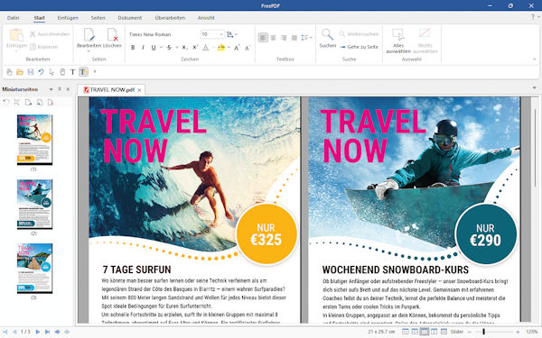Open the Einfügen ribbon tab

pos(68,18)
